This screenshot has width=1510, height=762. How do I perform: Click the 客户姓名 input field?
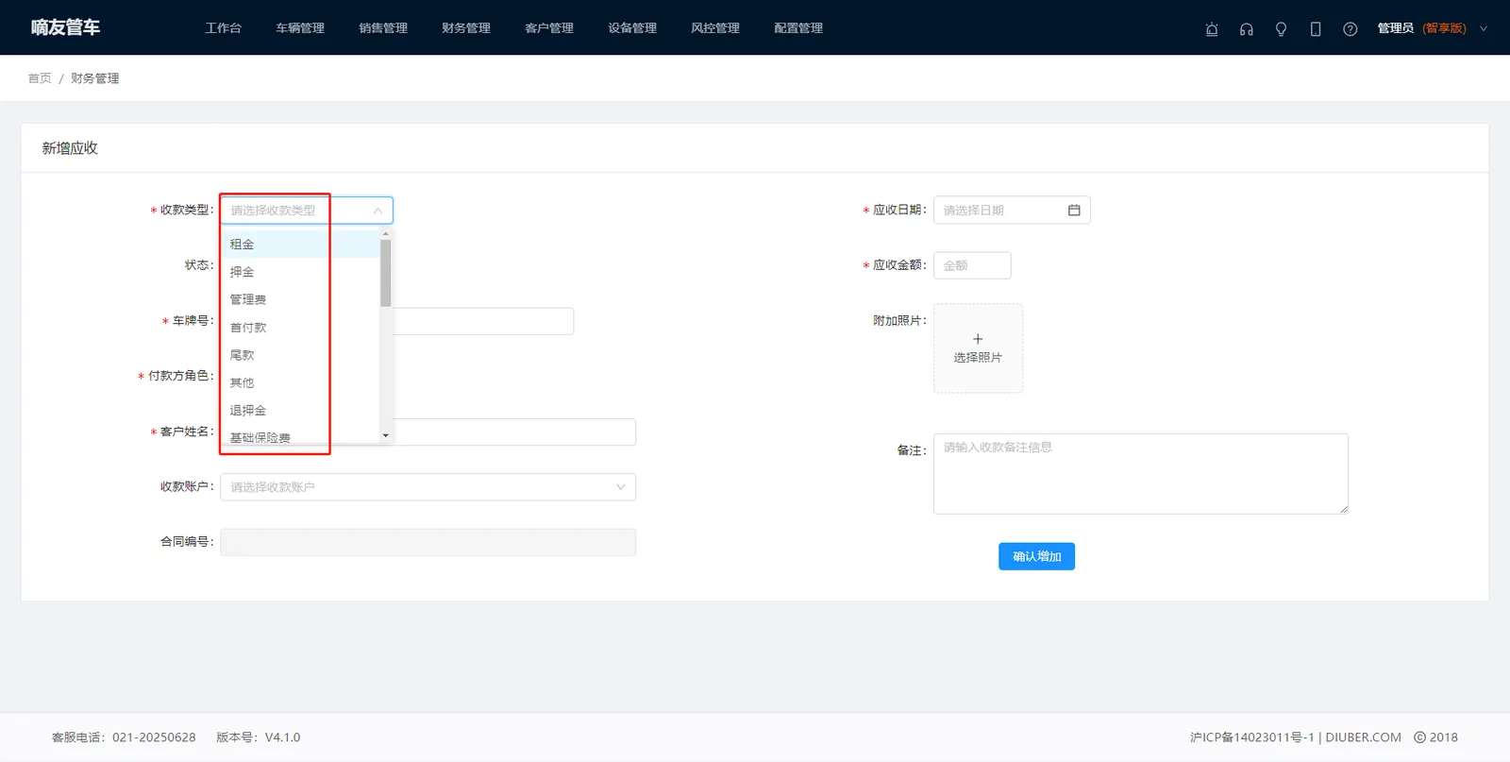click(x=514, y=432)
